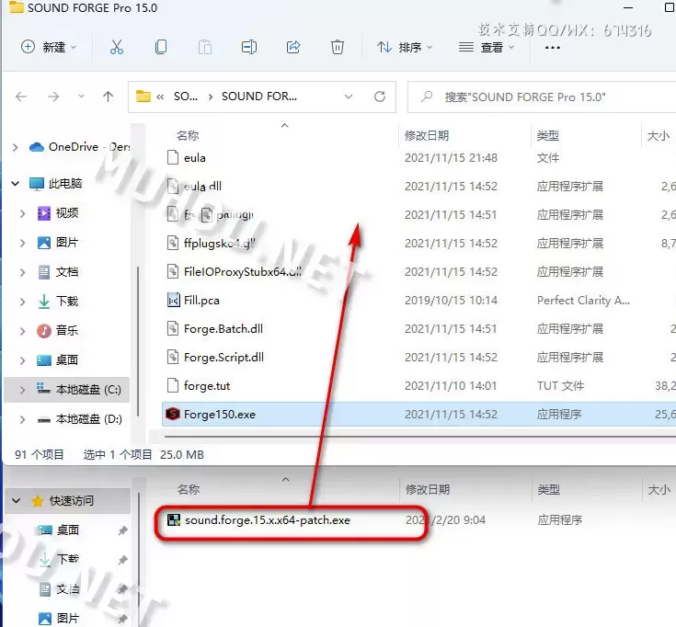Open pinned Desktop (桌面) in lower window
The width and height of the screenshot is (676, 627).
pos(59,530)
